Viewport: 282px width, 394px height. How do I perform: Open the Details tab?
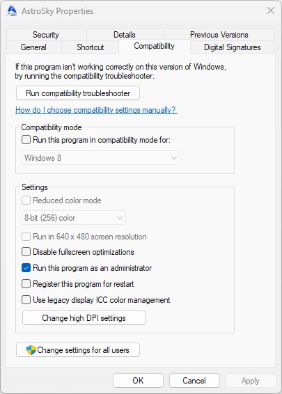click(x=125, y=34)
